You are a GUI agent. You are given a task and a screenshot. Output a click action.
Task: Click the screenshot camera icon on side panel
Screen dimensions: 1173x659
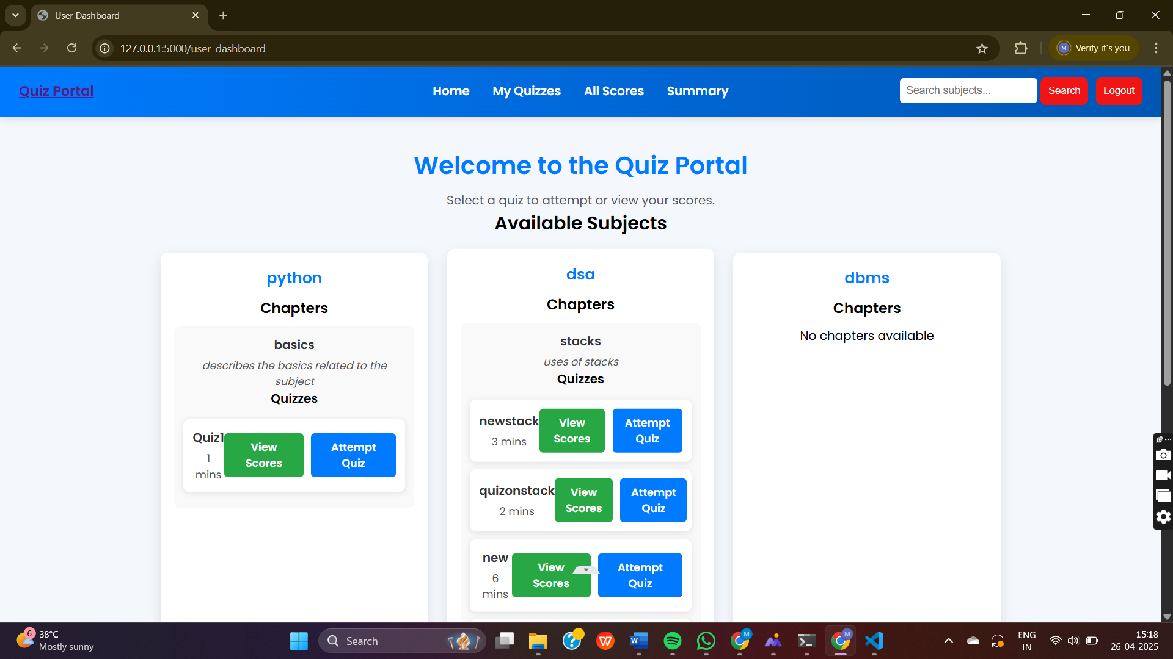click(x=1163, y=455)
